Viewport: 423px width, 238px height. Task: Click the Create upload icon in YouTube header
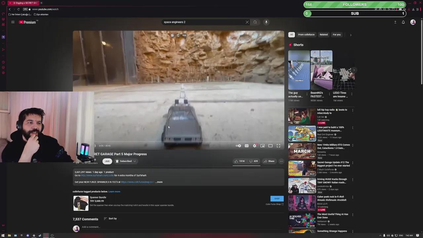click(395, 22)
